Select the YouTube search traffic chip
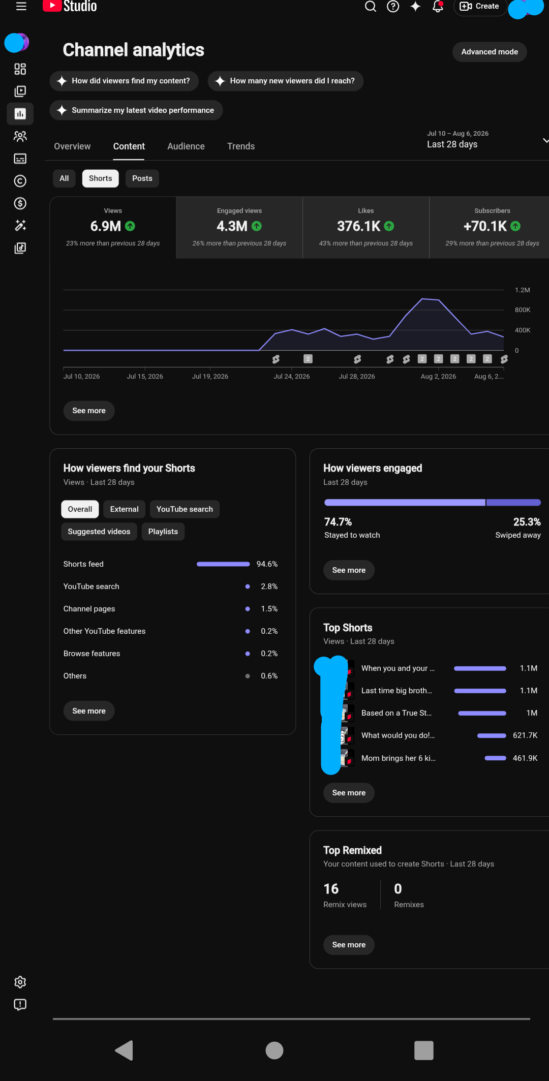 185,509
